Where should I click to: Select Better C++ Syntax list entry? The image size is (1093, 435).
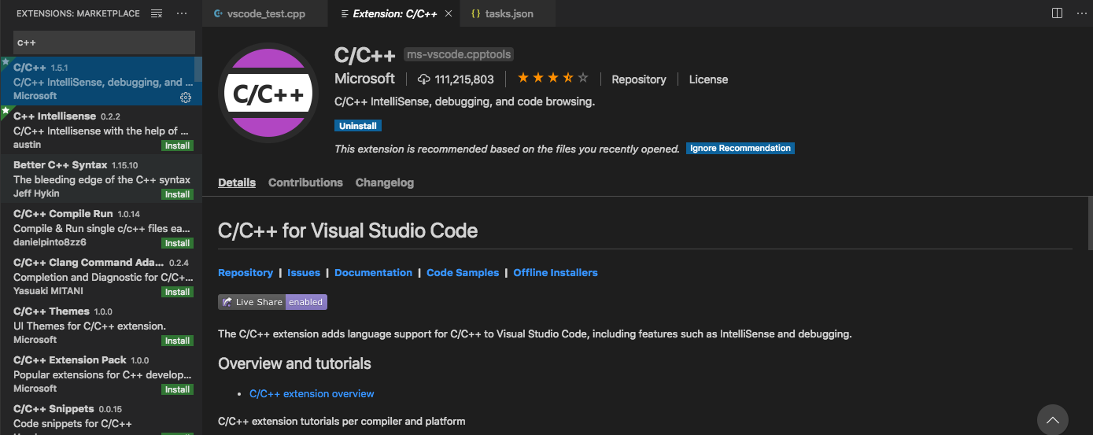101,179
